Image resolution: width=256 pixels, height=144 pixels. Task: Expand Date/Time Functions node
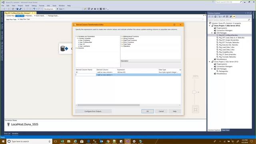(121, 40)
